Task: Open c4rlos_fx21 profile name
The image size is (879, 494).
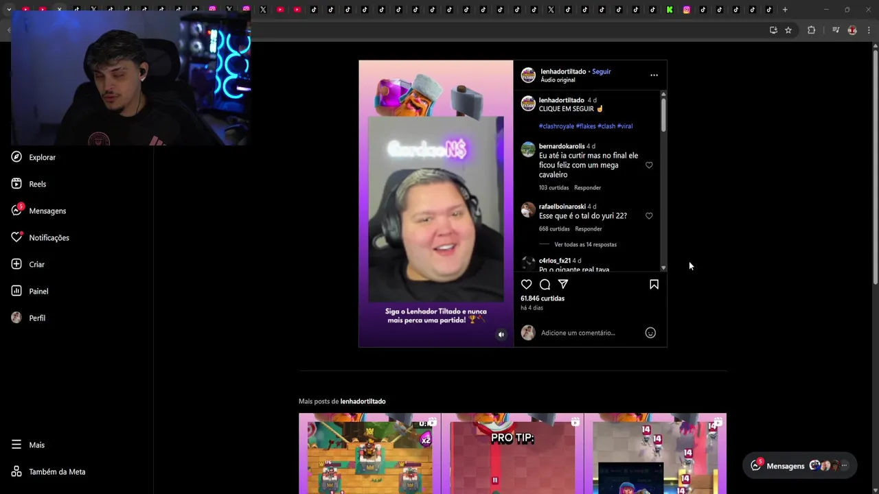Action: (x=555, y=261)
